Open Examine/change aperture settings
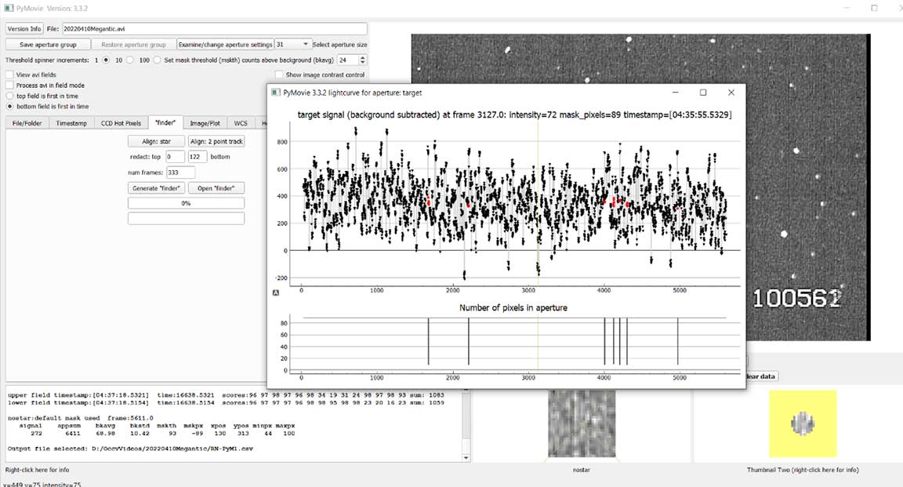The height and width of the screenshot is (487, 903). (x=225, y=45)
